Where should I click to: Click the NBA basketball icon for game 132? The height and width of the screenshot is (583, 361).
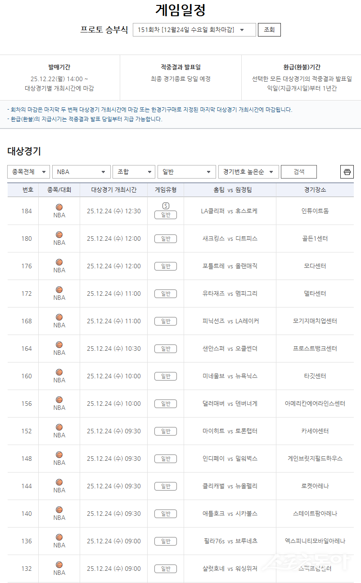pos(58,565)
